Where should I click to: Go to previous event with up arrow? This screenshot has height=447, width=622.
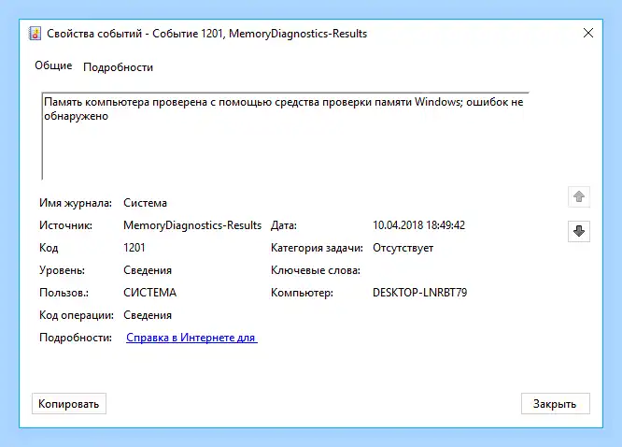coord(579,196)
